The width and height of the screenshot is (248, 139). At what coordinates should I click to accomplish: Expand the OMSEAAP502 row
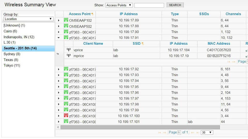coord(59,26)
